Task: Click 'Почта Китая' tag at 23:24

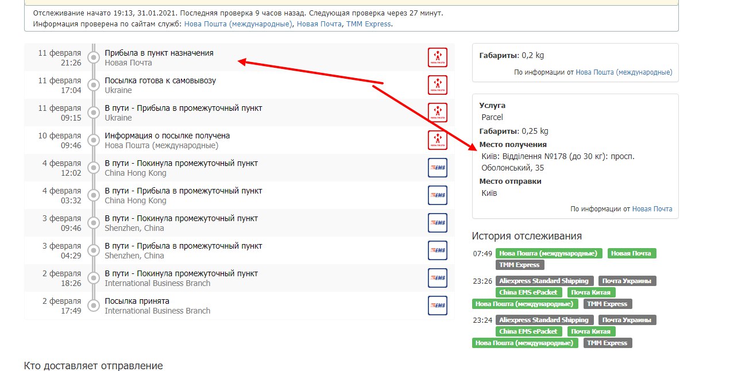Action: coord(592,331)
